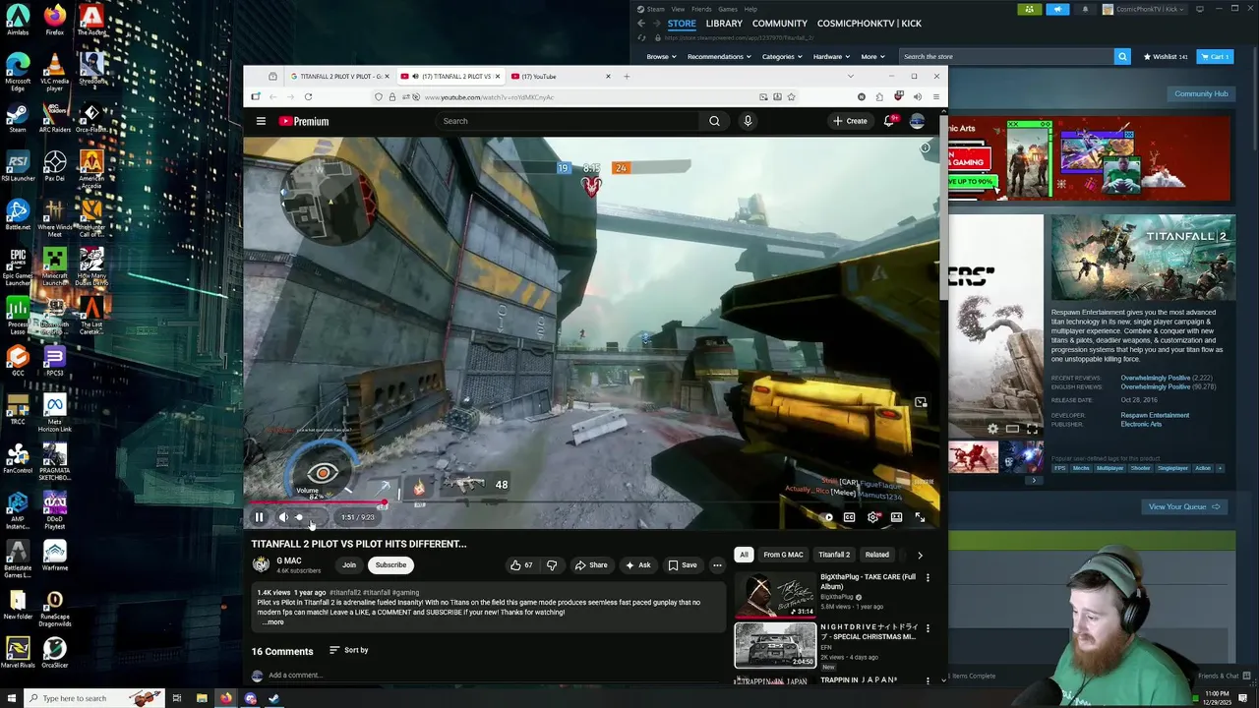The image size is (1259, 708).
Task: Open a new browser tab
Action: click(627, 77)
